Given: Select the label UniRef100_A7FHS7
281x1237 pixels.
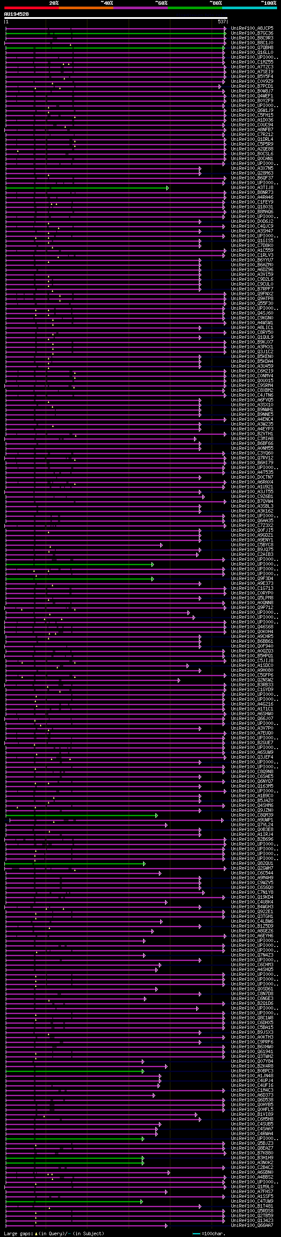Looking at the screenshot, I should pyautogui.click(x=252, y=1192).
